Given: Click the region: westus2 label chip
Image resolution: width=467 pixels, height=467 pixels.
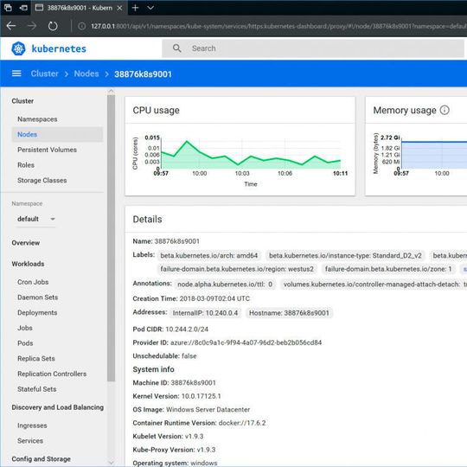Looking at the screenshot, I should pyautogui.click(x=237, y=269).
